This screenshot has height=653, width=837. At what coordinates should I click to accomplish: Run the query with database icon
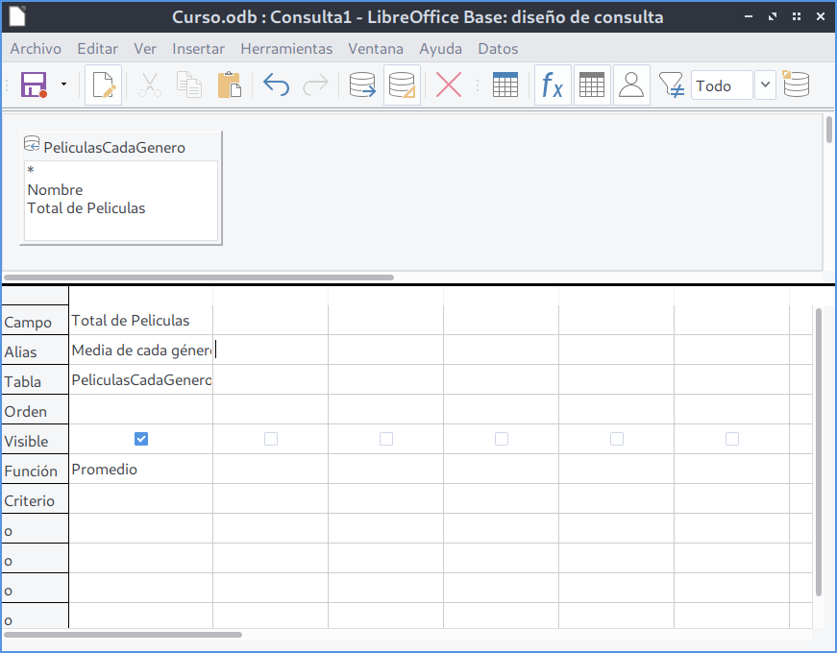(362, 85)
